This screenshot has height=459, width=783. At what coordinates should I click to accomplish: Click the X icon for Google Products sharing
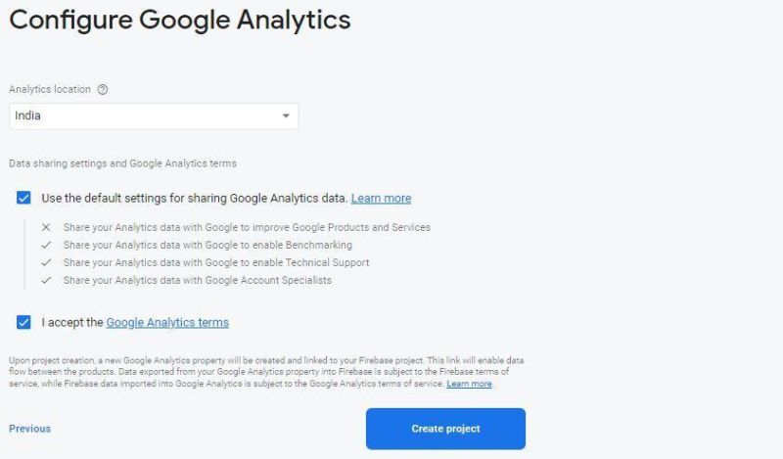46,227
